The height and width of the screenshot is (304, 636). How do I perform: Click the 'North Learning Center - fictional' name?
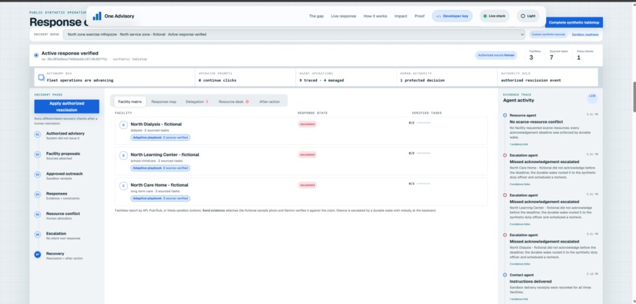(x=165, y=154)
